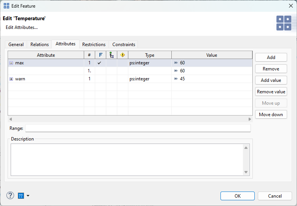
Task: Open dropdown arrow next to '??' icon
Action: point(28,196)
